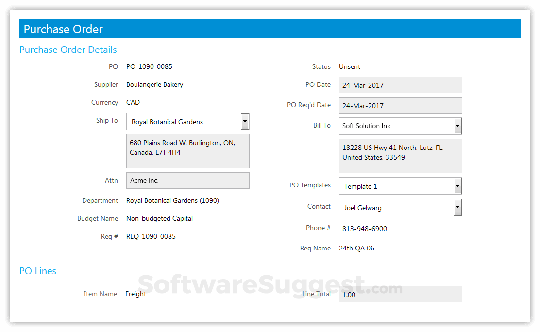
Task: Open the Bill To dropdown arrow
Action: (x=457, y=126)
